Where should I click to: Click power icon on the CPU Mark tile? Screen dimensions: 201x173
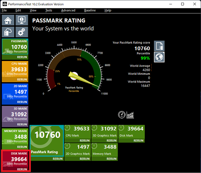coord(67,128)
